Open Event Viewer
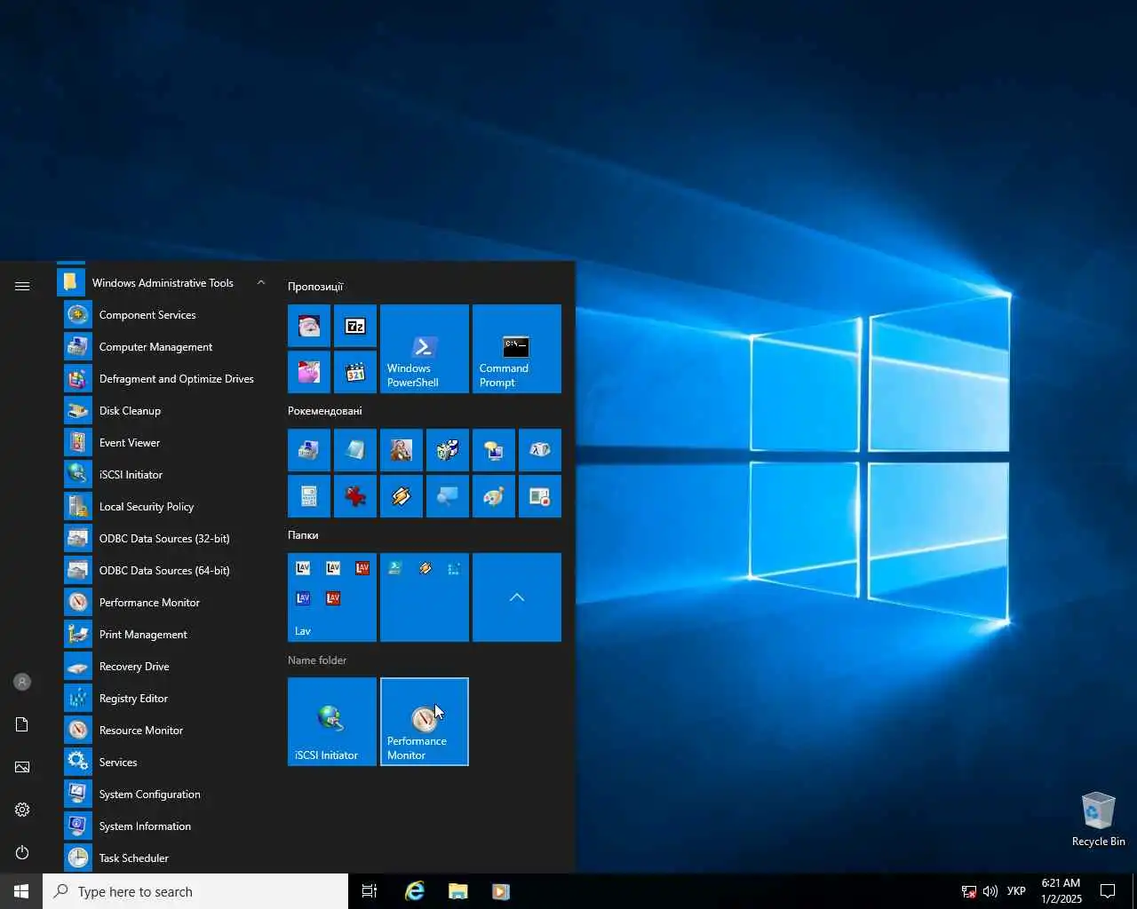The image size is (1137, 909). click(x=163, y=443)
